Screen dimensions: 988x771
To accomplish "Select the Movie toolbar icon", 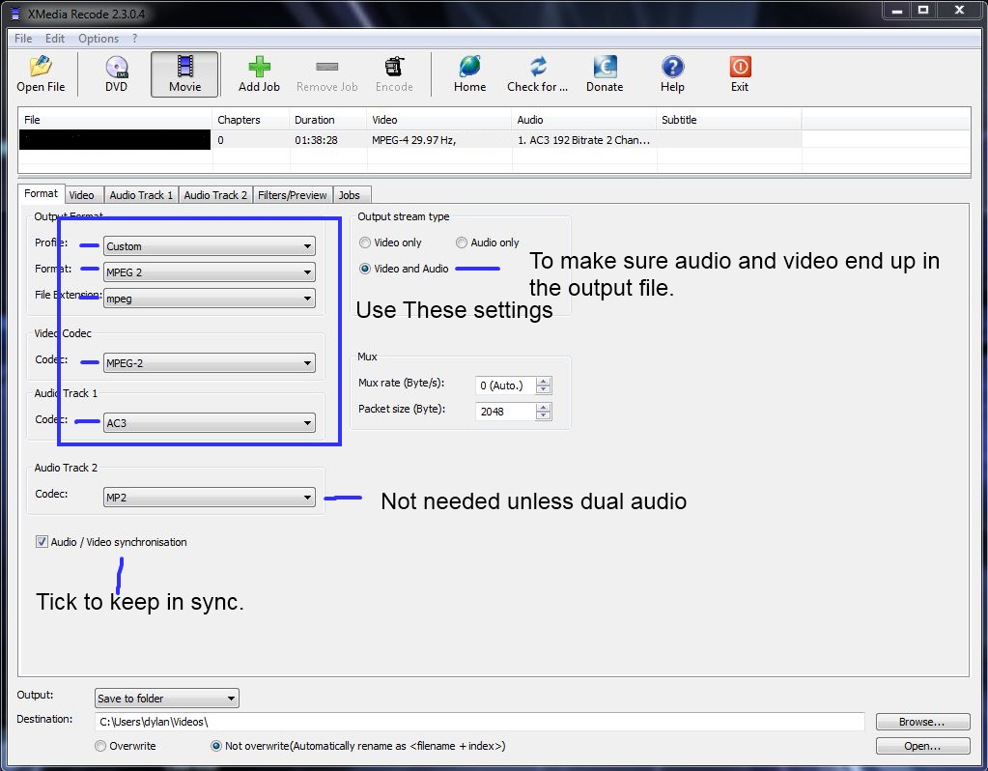I will pyautogui.click(x=184, y=67).
